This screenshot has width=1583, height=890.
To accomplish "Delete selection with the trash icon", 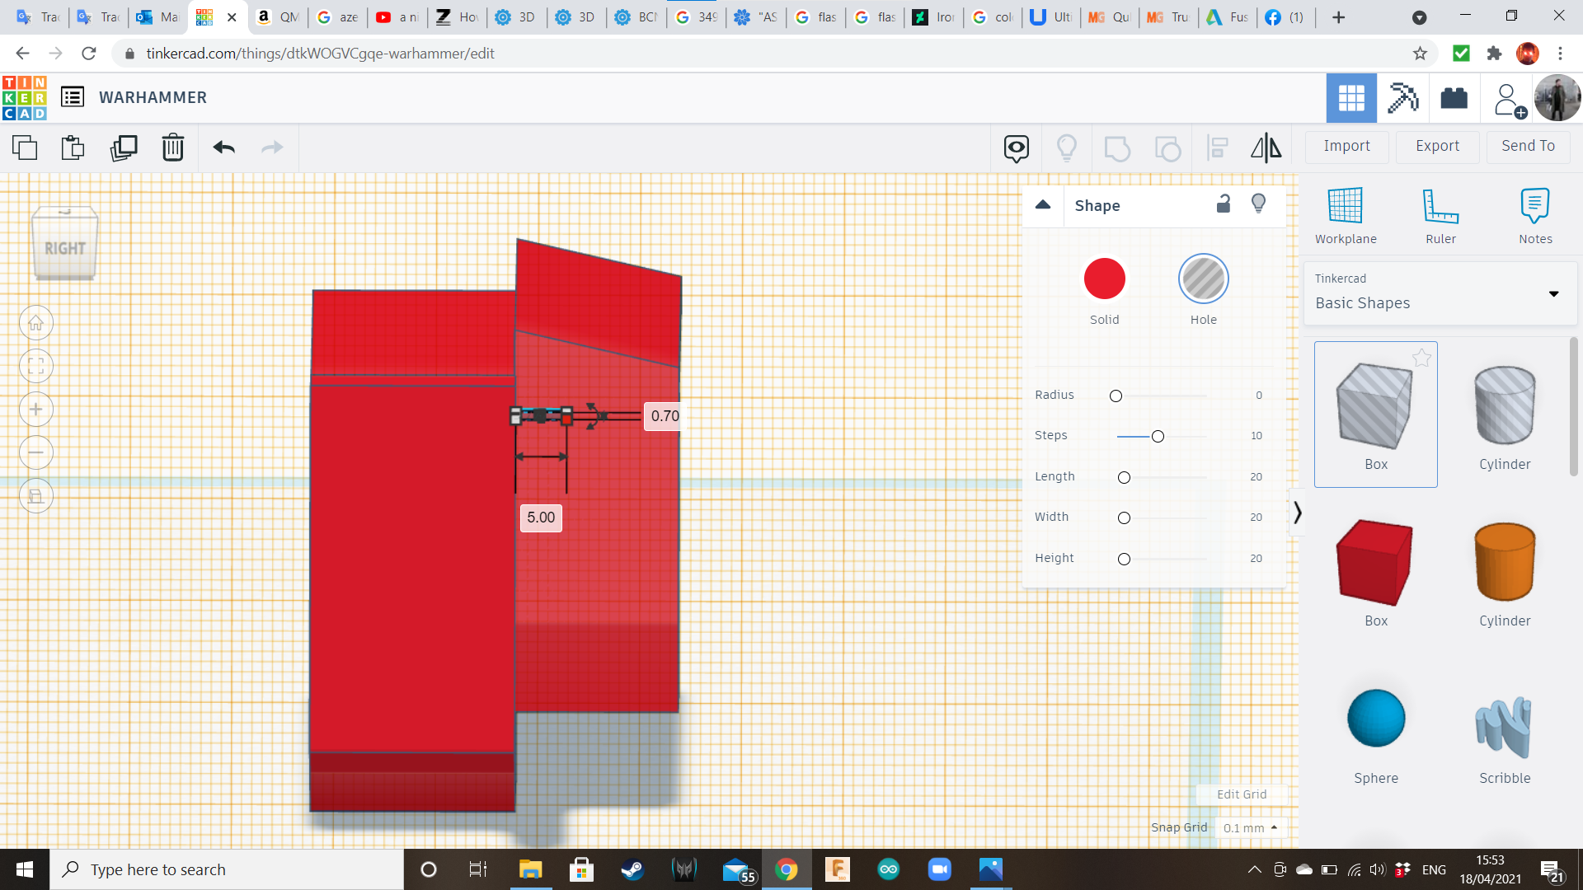I will click(x=172, y=148).
